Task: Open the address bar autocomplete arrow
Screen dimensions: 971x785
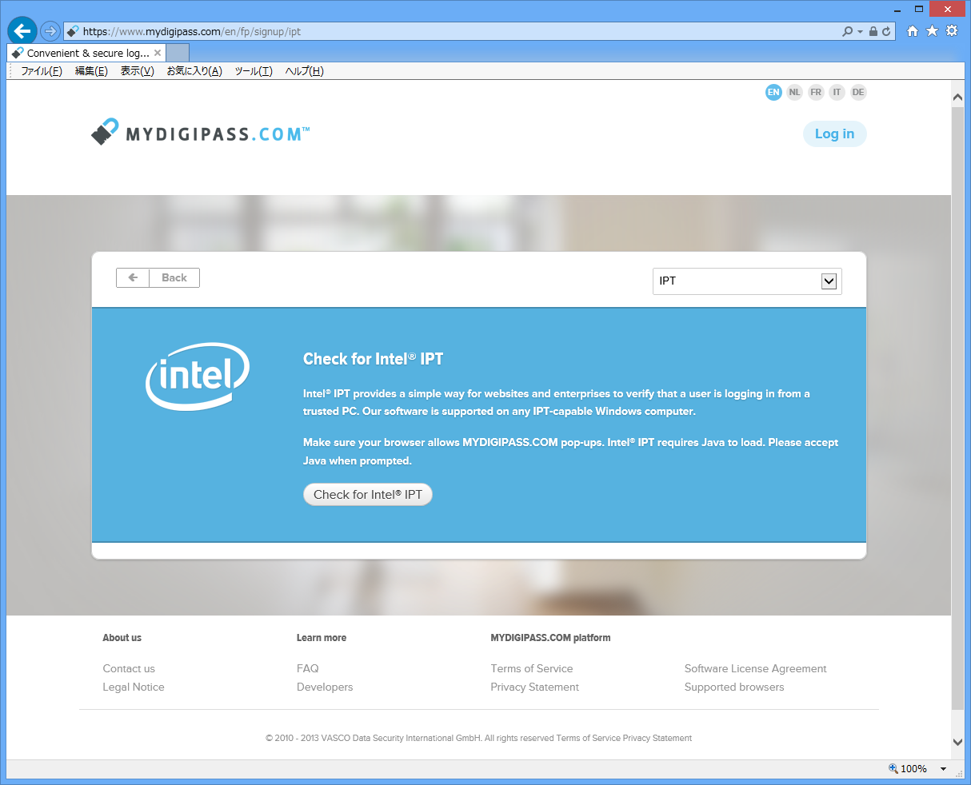Action: (860, 32)
